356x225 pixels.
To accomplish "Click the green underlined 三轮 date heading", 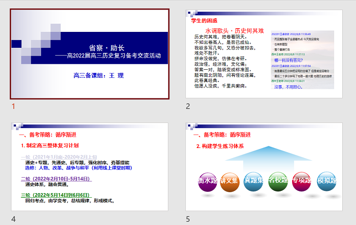I will click(56, 195).
